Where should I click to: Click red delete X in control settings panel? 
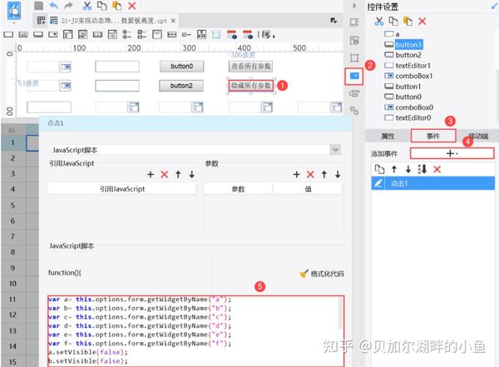[x=422, y=22]
